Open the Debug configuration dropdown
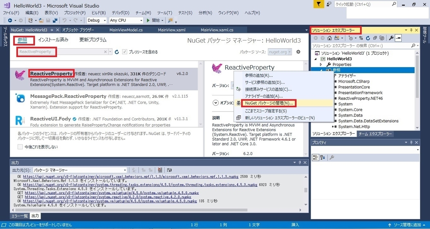The height and width of the screenshot is (229, 430). 97,20
